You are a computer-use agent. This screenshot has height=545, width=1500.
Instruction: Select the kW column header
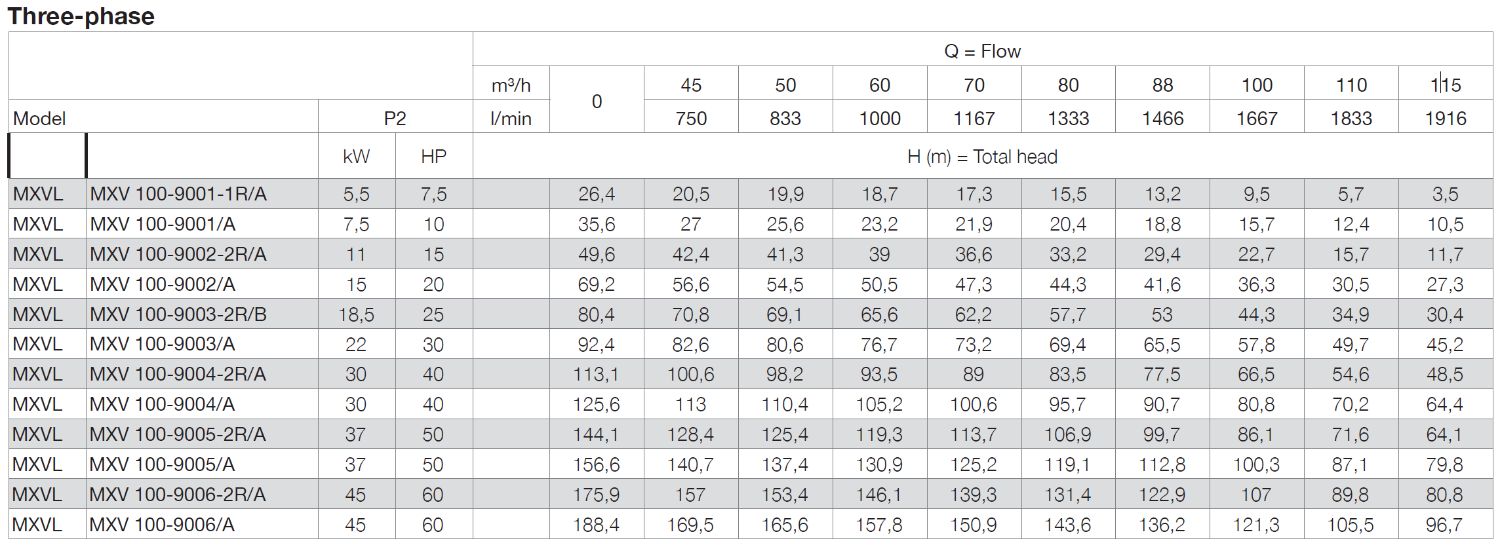click(x=356, y=157)
